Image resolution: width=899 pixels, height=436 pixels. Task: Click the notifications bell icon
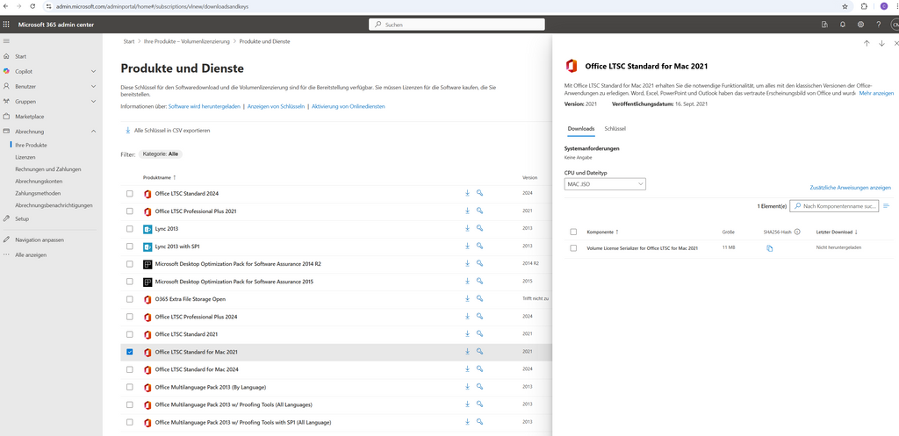coord(842,25)
